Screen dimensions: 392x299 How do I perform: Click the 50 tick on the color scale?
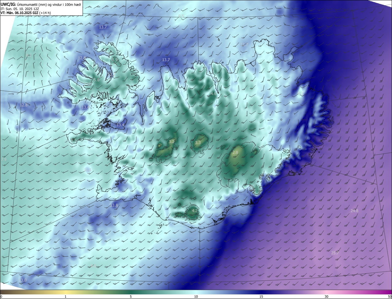click(x=390, y=297)
